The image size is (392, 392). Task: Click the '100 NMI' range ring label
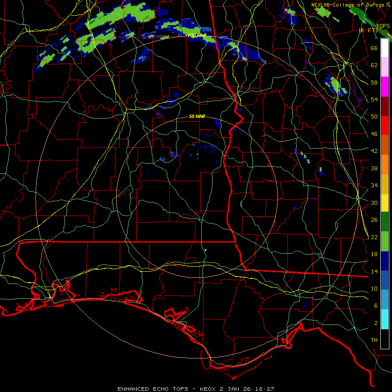[x=197, y=36]
